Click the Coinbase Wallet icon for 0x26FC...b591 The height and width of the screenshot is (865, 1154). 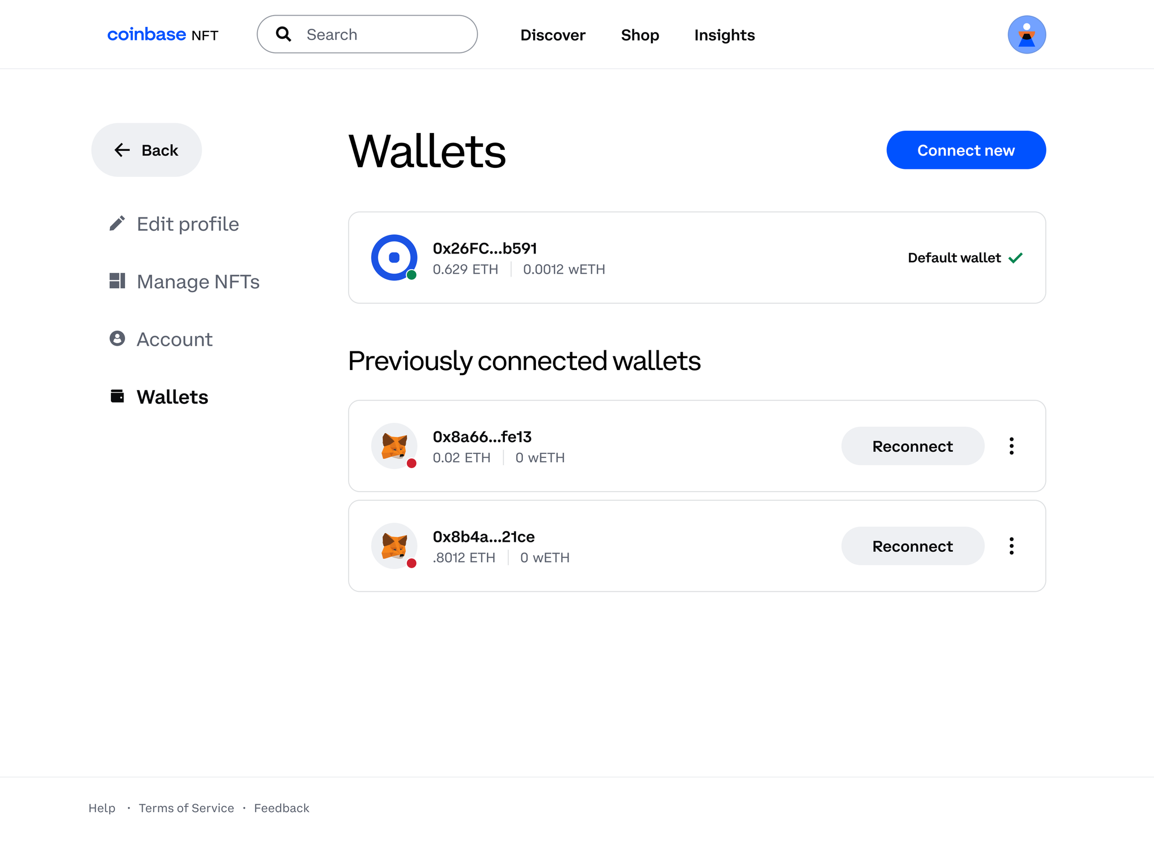pyautogui.click(x=394, y=257)
